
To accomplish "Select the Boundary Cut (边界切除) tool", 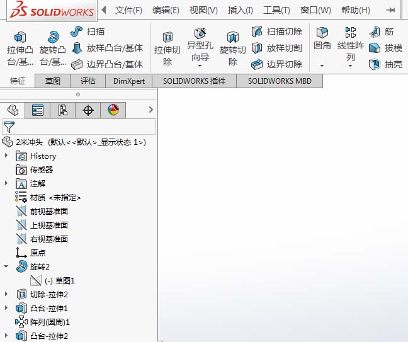I will pos(277,64).
